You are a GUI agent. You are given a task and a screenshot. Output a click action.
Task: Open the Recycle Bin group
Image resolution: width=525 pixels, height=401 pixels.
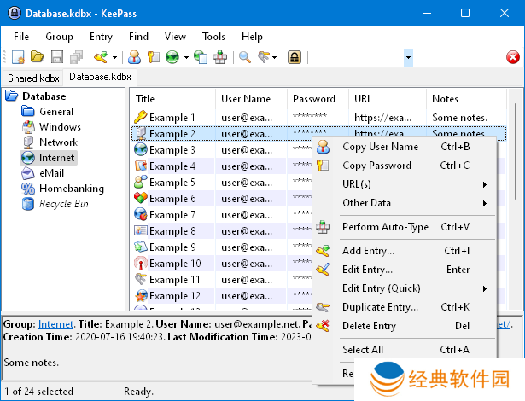click(64, 204)
